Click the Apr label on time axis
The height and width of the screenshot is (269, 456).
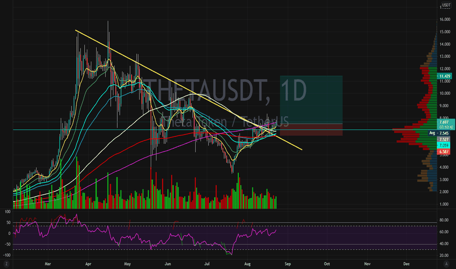click(88, 264)
